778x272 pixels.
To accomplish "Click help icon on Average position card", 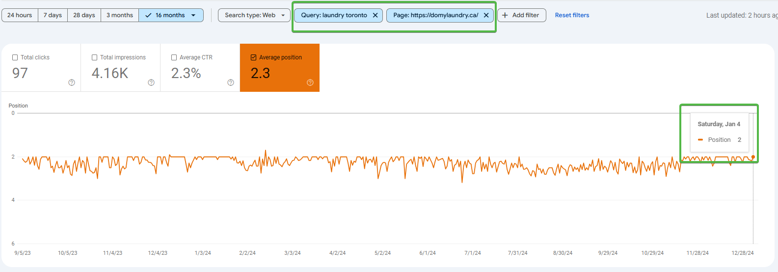I will (310, 82).
